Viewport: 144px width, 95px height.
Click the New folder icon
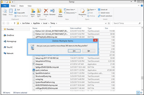pyautogui.click(x=60, y=11)
